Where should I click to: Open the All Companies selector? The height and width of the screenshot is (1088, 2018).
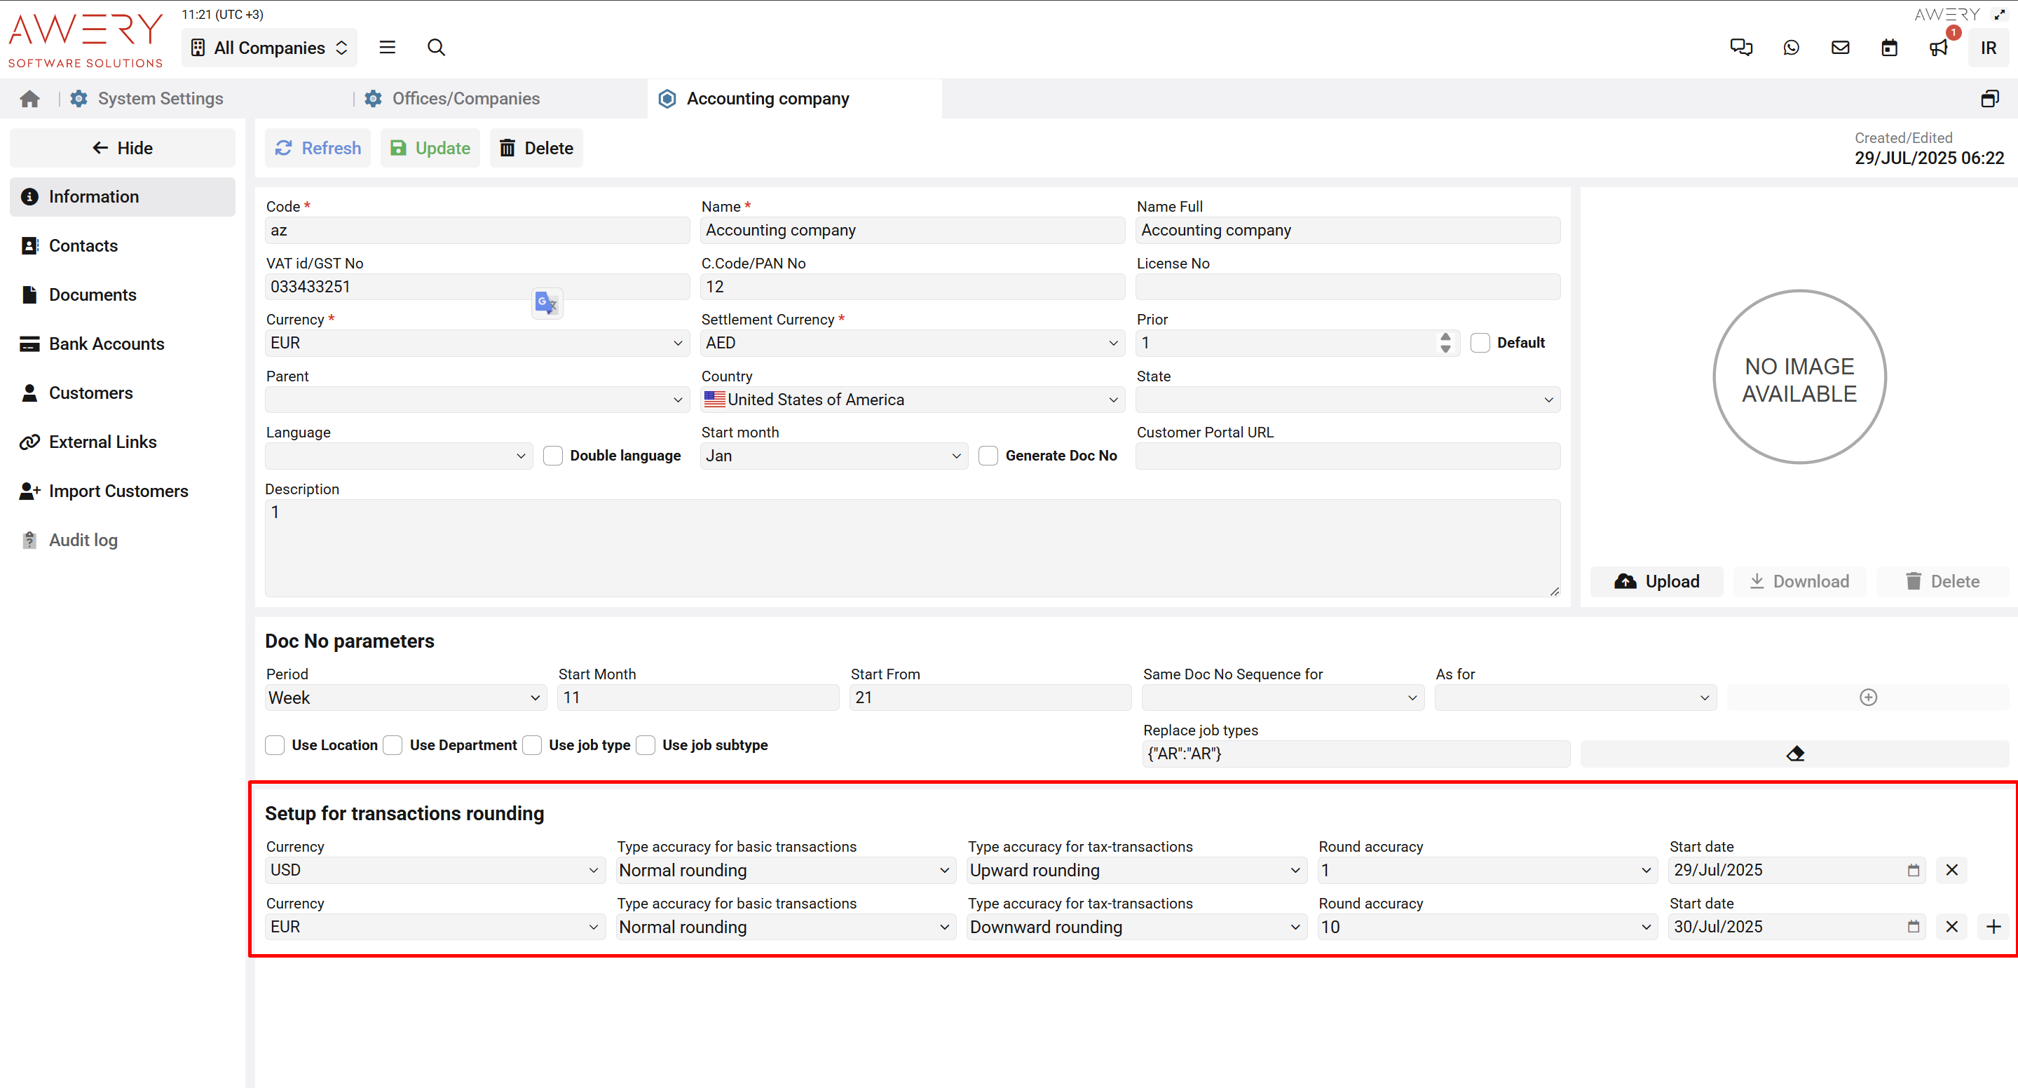tap(268, 48)
